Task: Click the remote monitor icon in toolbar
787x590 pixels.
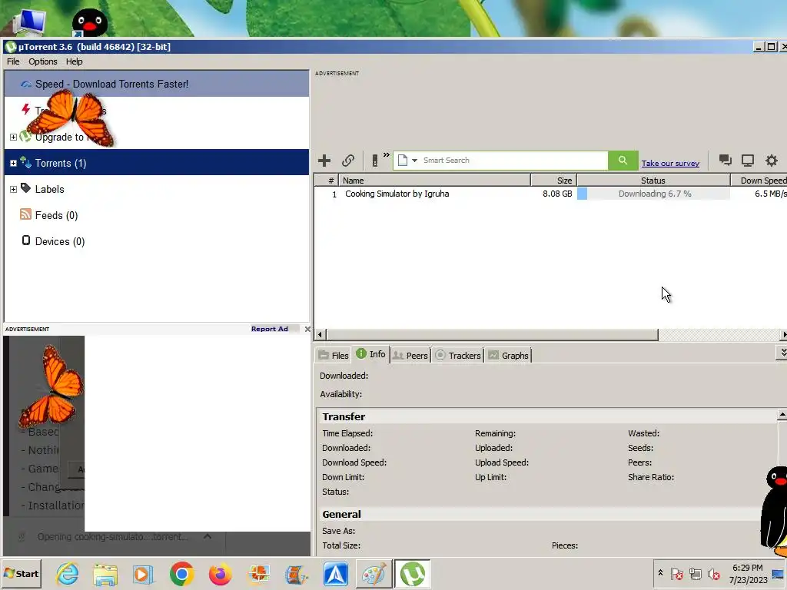Action: (748, 161)
